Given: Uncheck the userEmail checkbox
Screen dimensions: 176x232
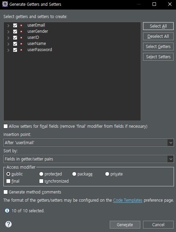Looking at the screenshot, I should coord(15,25).
